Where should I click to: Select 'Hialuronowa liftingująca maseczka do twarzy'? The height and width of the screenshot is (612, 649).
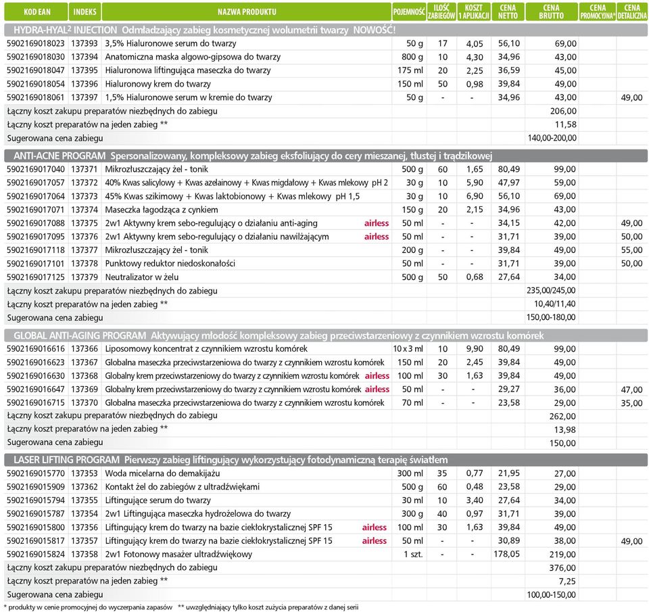(188, 70)
